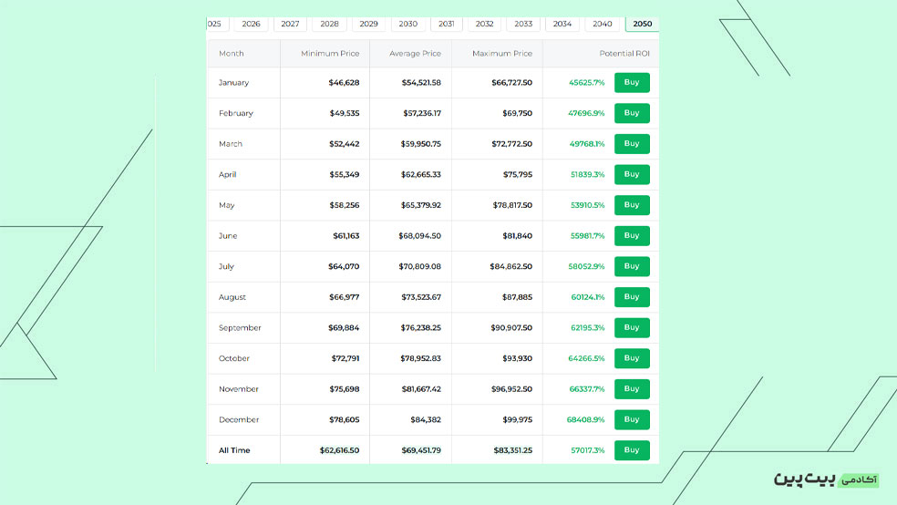
Task: Open the 2028 year tab
Action: click(330, 24)
